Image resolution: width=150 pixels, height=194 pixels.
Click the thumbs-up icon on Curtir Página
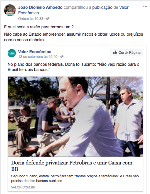(x=115, y=53)
